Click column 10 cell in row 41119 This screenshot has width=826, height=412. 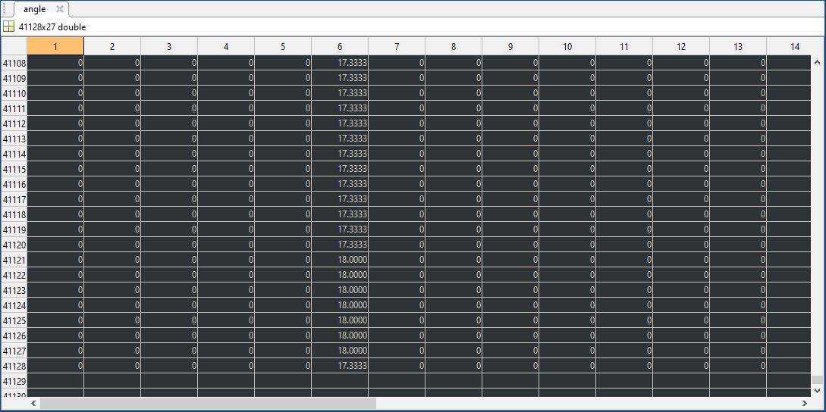tap(567, 229)
